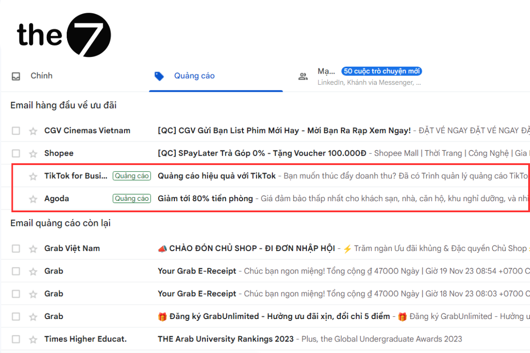Viewport: 530px width, 353px height.
Task: Click the 50 cuộc trò chuyện mới badge
Action: [382, 71]
